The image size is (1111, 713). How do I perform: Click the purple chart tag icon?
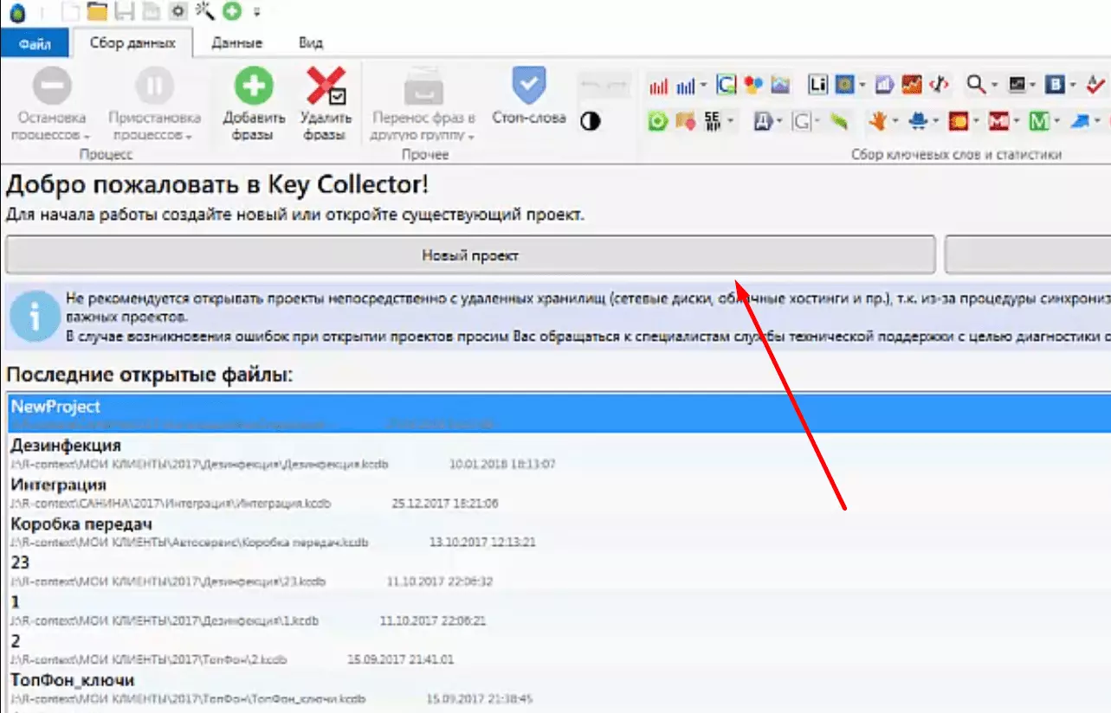(884, 85)
